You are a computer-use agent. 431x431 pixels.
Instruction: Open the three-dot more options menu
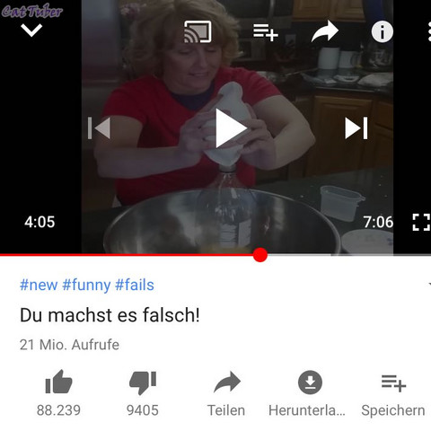pos(429,31)
